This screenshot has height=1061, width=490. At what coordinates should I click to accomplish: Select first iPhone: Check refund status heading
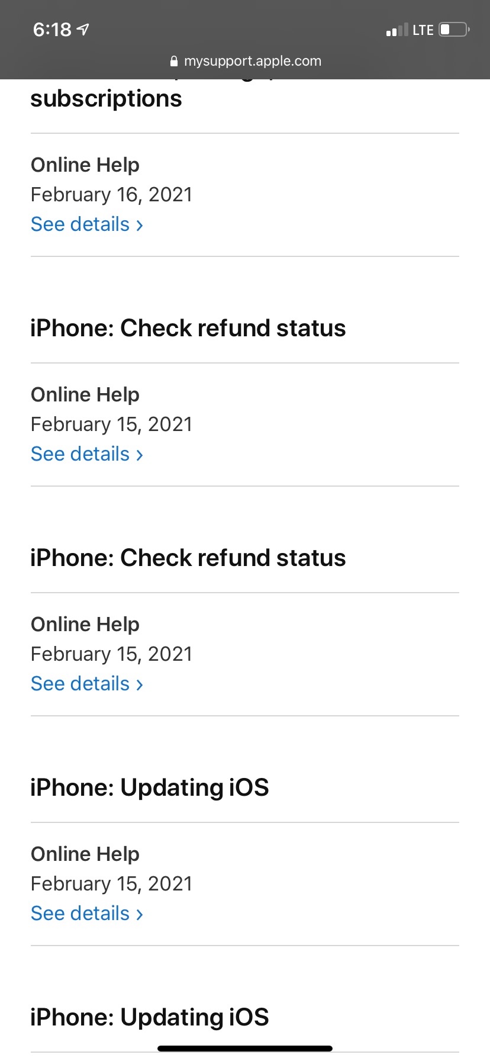[x=188, y=328]
